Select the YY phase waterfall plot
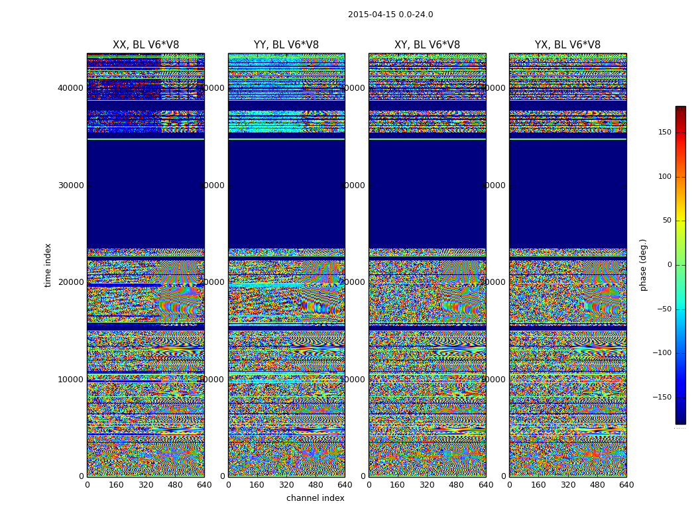The image size is (696, 530). point(286,265)
